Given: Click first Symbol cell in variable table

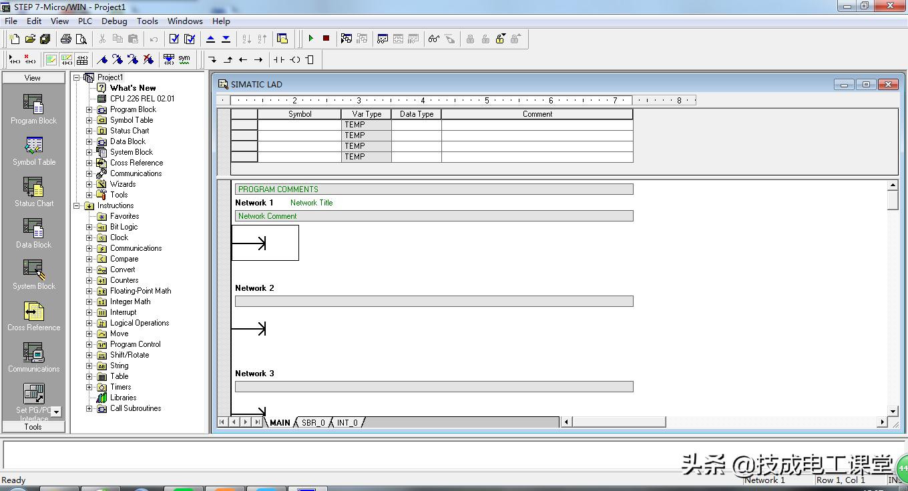Looking at the screenshot, I should pyautogui.click(x=300, y=125).
